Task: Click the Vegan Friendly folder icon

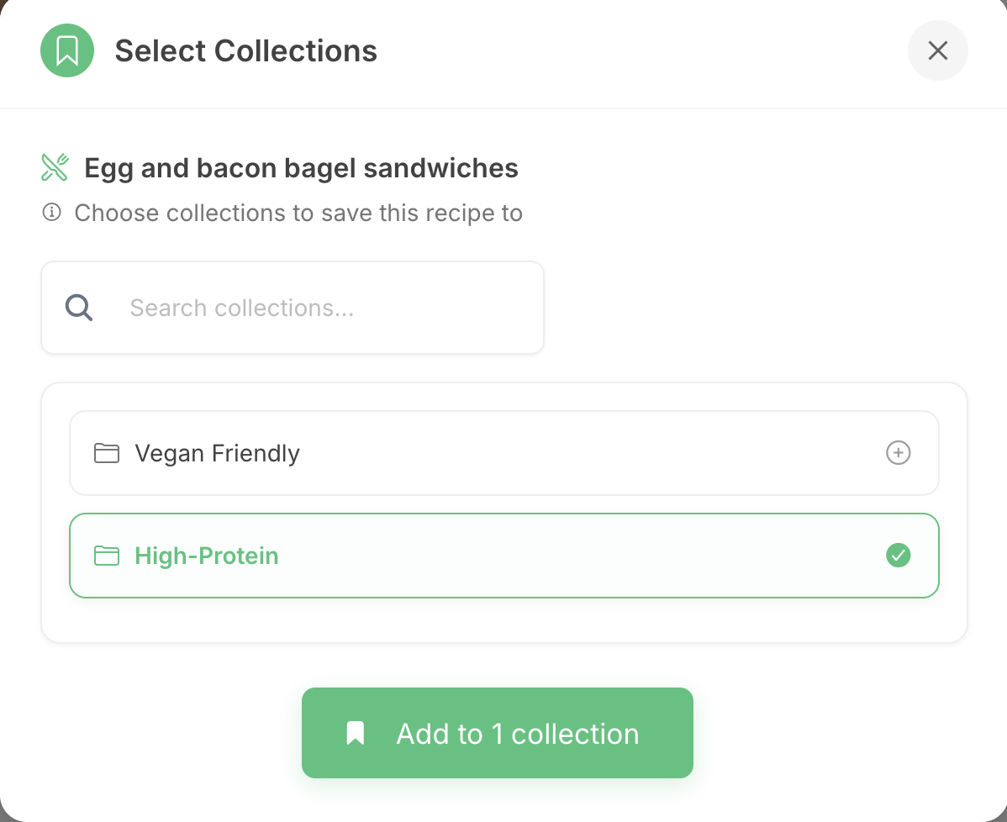Action: 106,453
